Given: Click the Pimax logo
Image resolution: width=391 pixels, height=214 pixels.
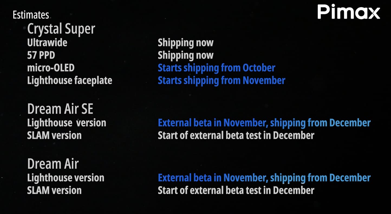Looking at the screenshot, I should [x=349, y=12].
